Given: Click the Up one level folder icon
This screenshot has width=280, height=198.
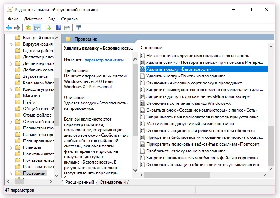Looking at the screenshot, I should [x=28, y=28].
